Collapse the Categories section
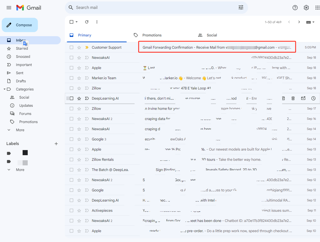The width and height of the screenshot is (320, 242). (4, 89)
